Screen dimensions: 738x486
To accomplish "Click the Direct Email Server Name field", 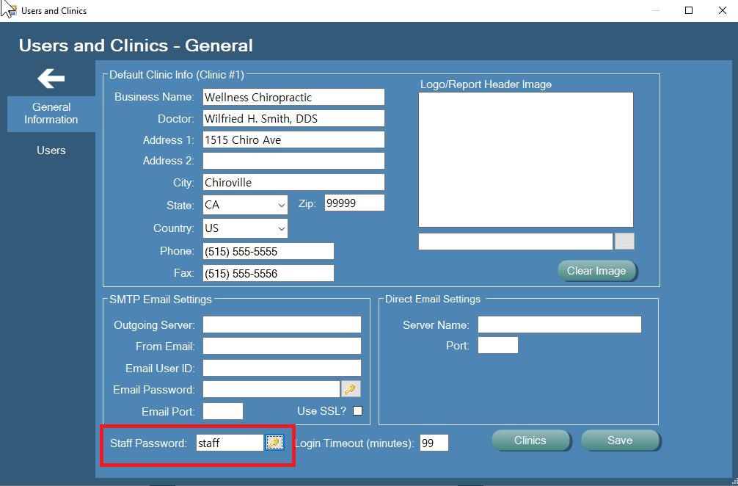I will point(559,324).
